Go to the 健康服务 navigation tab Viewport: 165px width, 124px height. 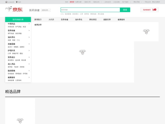point(121,20)
